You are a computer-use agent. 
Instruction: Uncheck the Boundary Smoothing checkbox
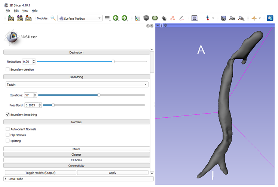[x=8, y=115]
